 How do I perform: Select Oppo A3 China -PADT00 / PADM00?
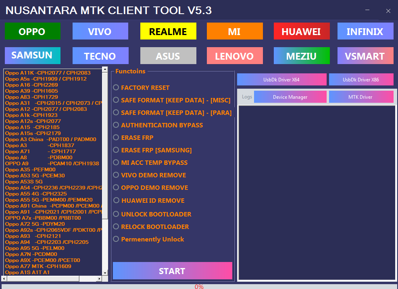[x=51, y=139]
